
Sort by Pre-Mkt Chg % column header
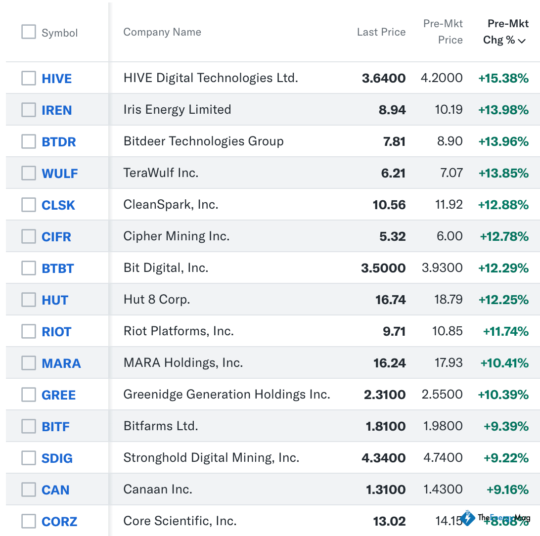click(502, 32)
